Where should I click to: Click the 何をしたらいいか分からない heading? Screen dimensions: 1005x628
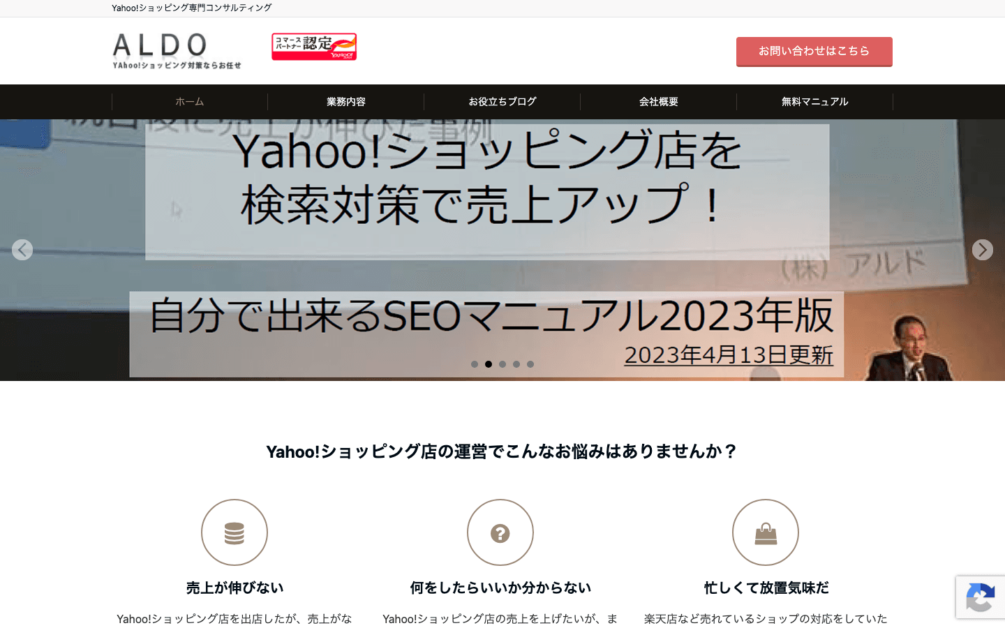point(500,588)
